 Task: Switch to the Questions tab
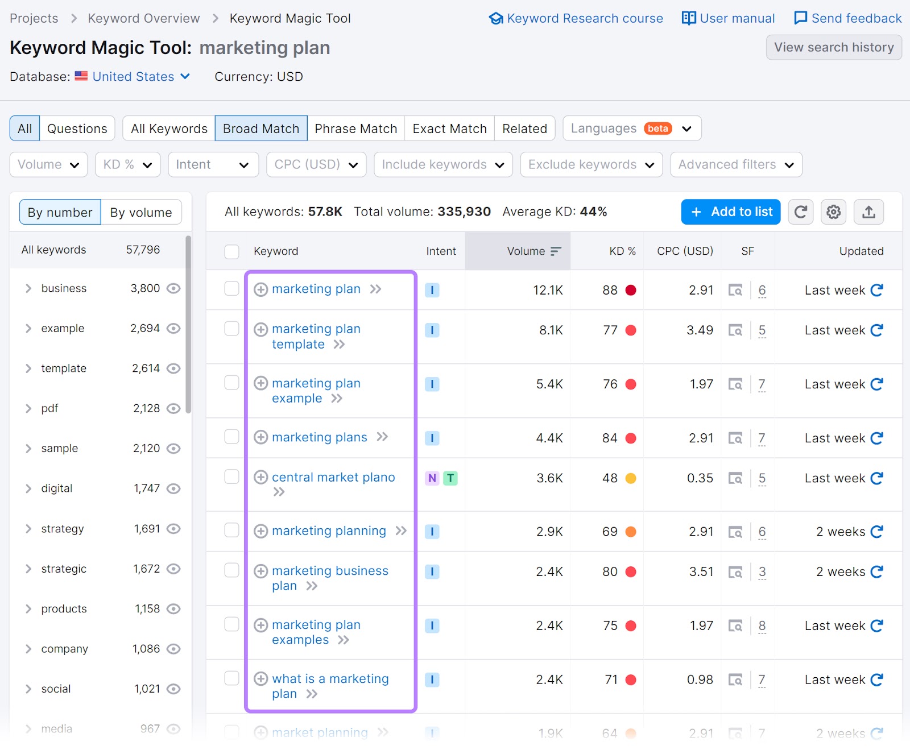coord(77,128)
